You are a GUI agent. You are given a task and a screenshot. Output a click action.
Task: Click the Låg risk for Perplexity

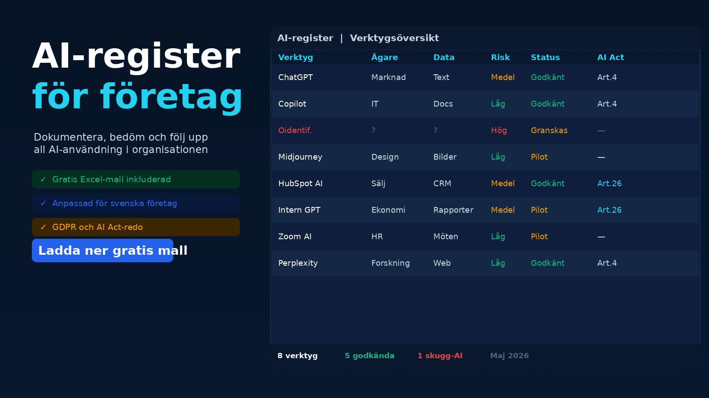(x=498, y=263)
